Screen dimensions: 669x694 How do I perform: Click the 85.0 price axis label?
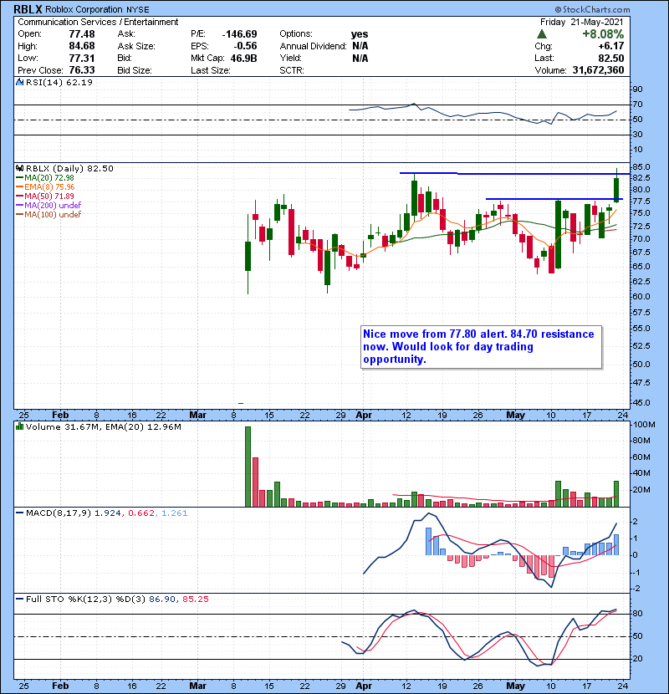pyautogui.click(x=641, y=167)
